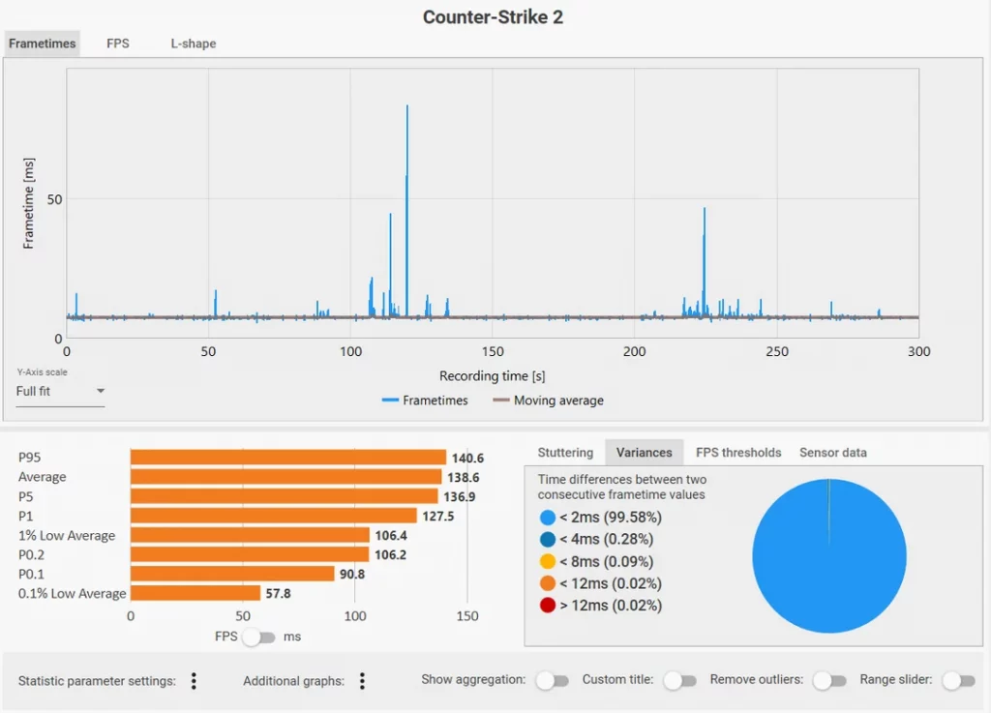The height and width of the screenshot is (713, 991).
Task: Enable the Show aggregation switch
Action: click(553, 680)
